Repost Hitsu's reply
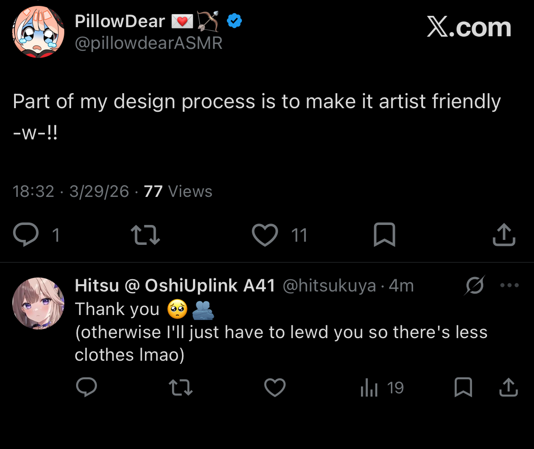 (x=180, y=388)
